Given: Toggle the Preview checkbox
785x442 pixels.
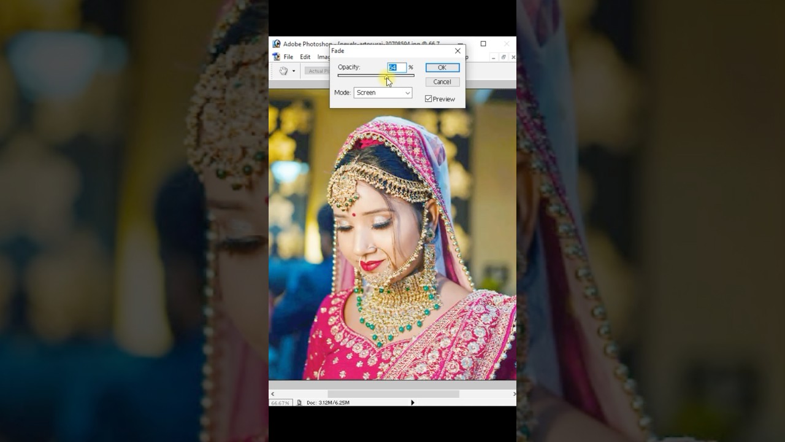Looking at the screenshot, I should 429,99.
